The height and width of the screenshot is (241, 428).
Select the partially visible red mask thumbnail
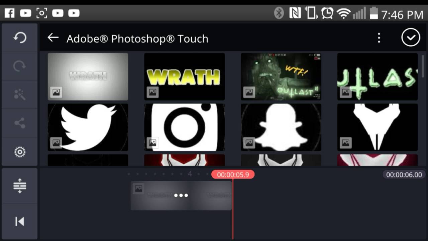pos(184,160)
